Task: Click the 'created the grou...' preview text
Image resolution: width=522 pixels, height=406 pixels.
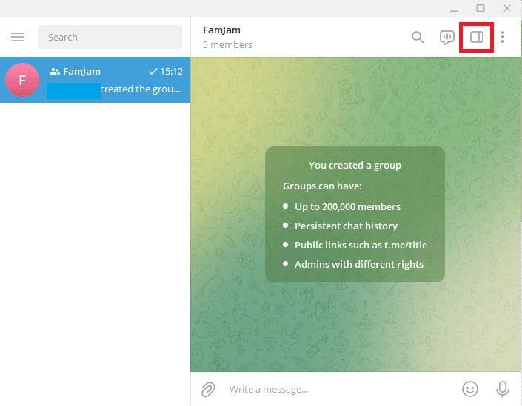Action: [x=140, y=89]
